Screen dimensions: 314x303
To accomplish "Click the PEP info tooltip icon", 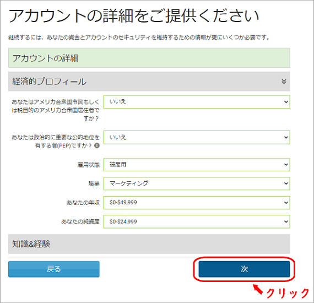I will pyautogui.click(x=97, y=145).
